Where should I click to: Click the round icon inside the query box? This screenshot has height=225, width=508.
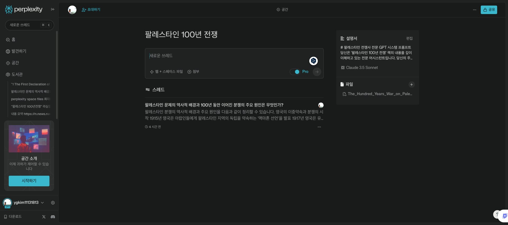314,61
